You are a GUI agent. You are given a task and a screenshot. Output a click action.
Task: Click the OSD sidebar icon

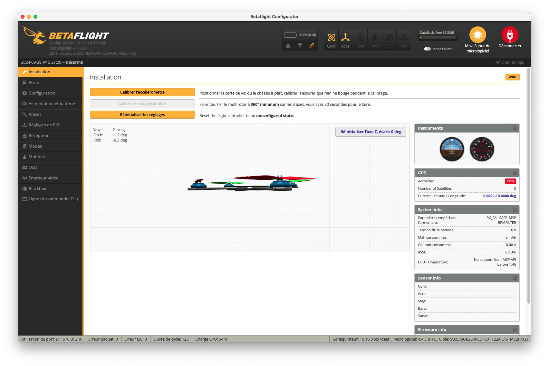pyautogui.click(x=24, y=168)
